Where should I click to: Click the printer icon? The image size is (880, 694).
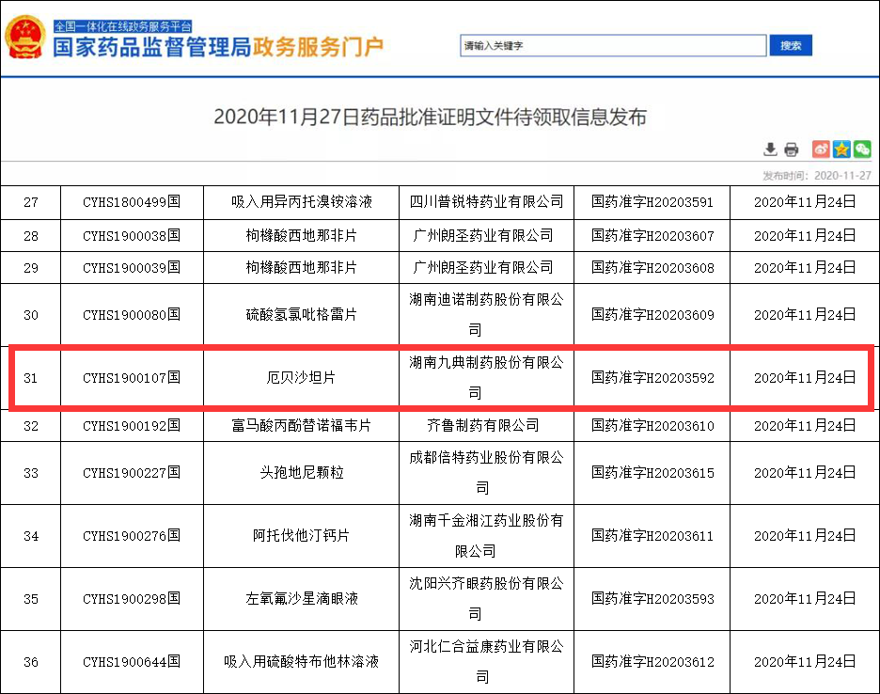[792, 150]
